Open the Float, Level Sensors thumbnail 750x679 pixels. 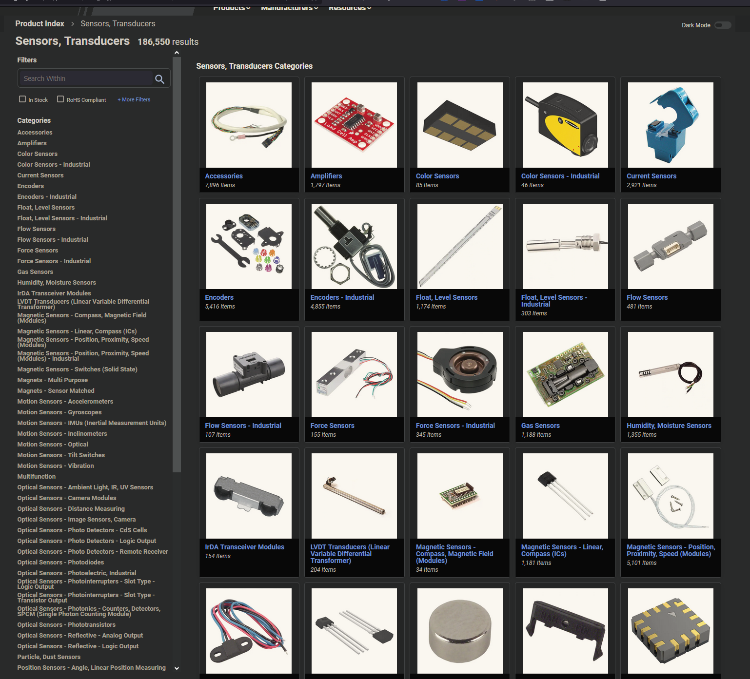coord(460,246)
